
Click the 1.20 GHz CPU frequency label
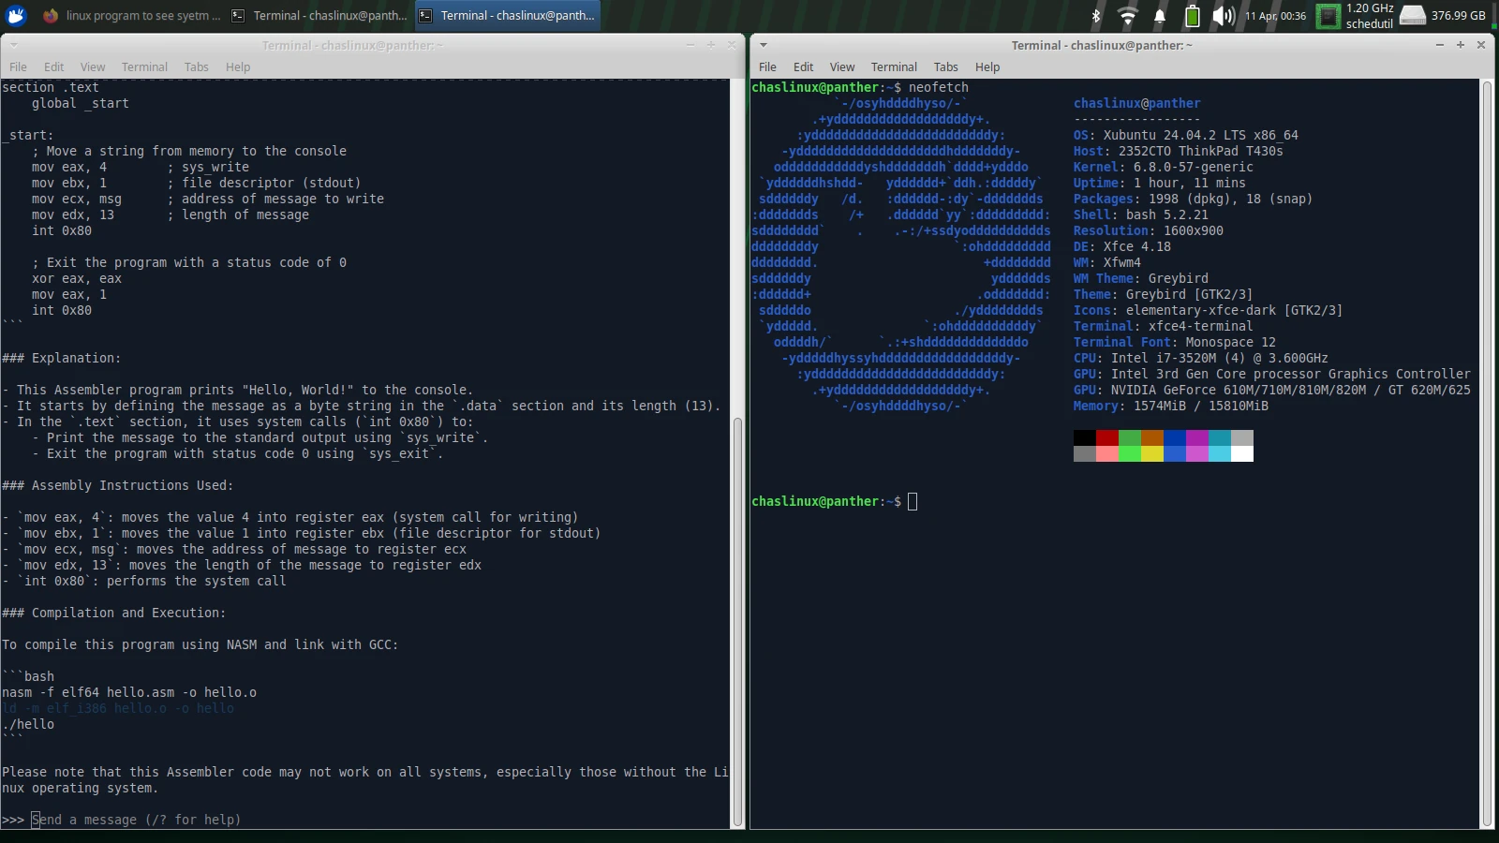(x=1370, y=8)
